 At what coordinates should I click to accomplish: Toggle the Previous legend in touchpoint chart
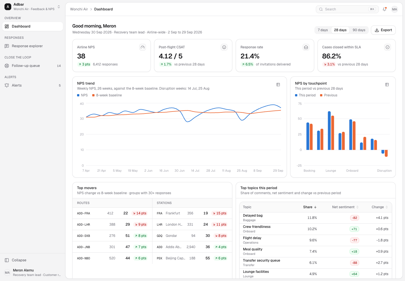[x=329, y=95]
